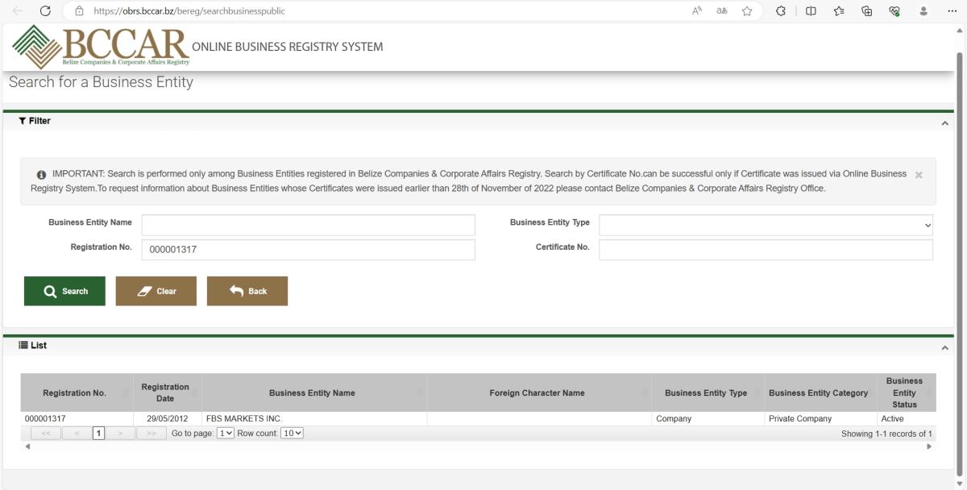Add this page to favorites

pos(747,11)
